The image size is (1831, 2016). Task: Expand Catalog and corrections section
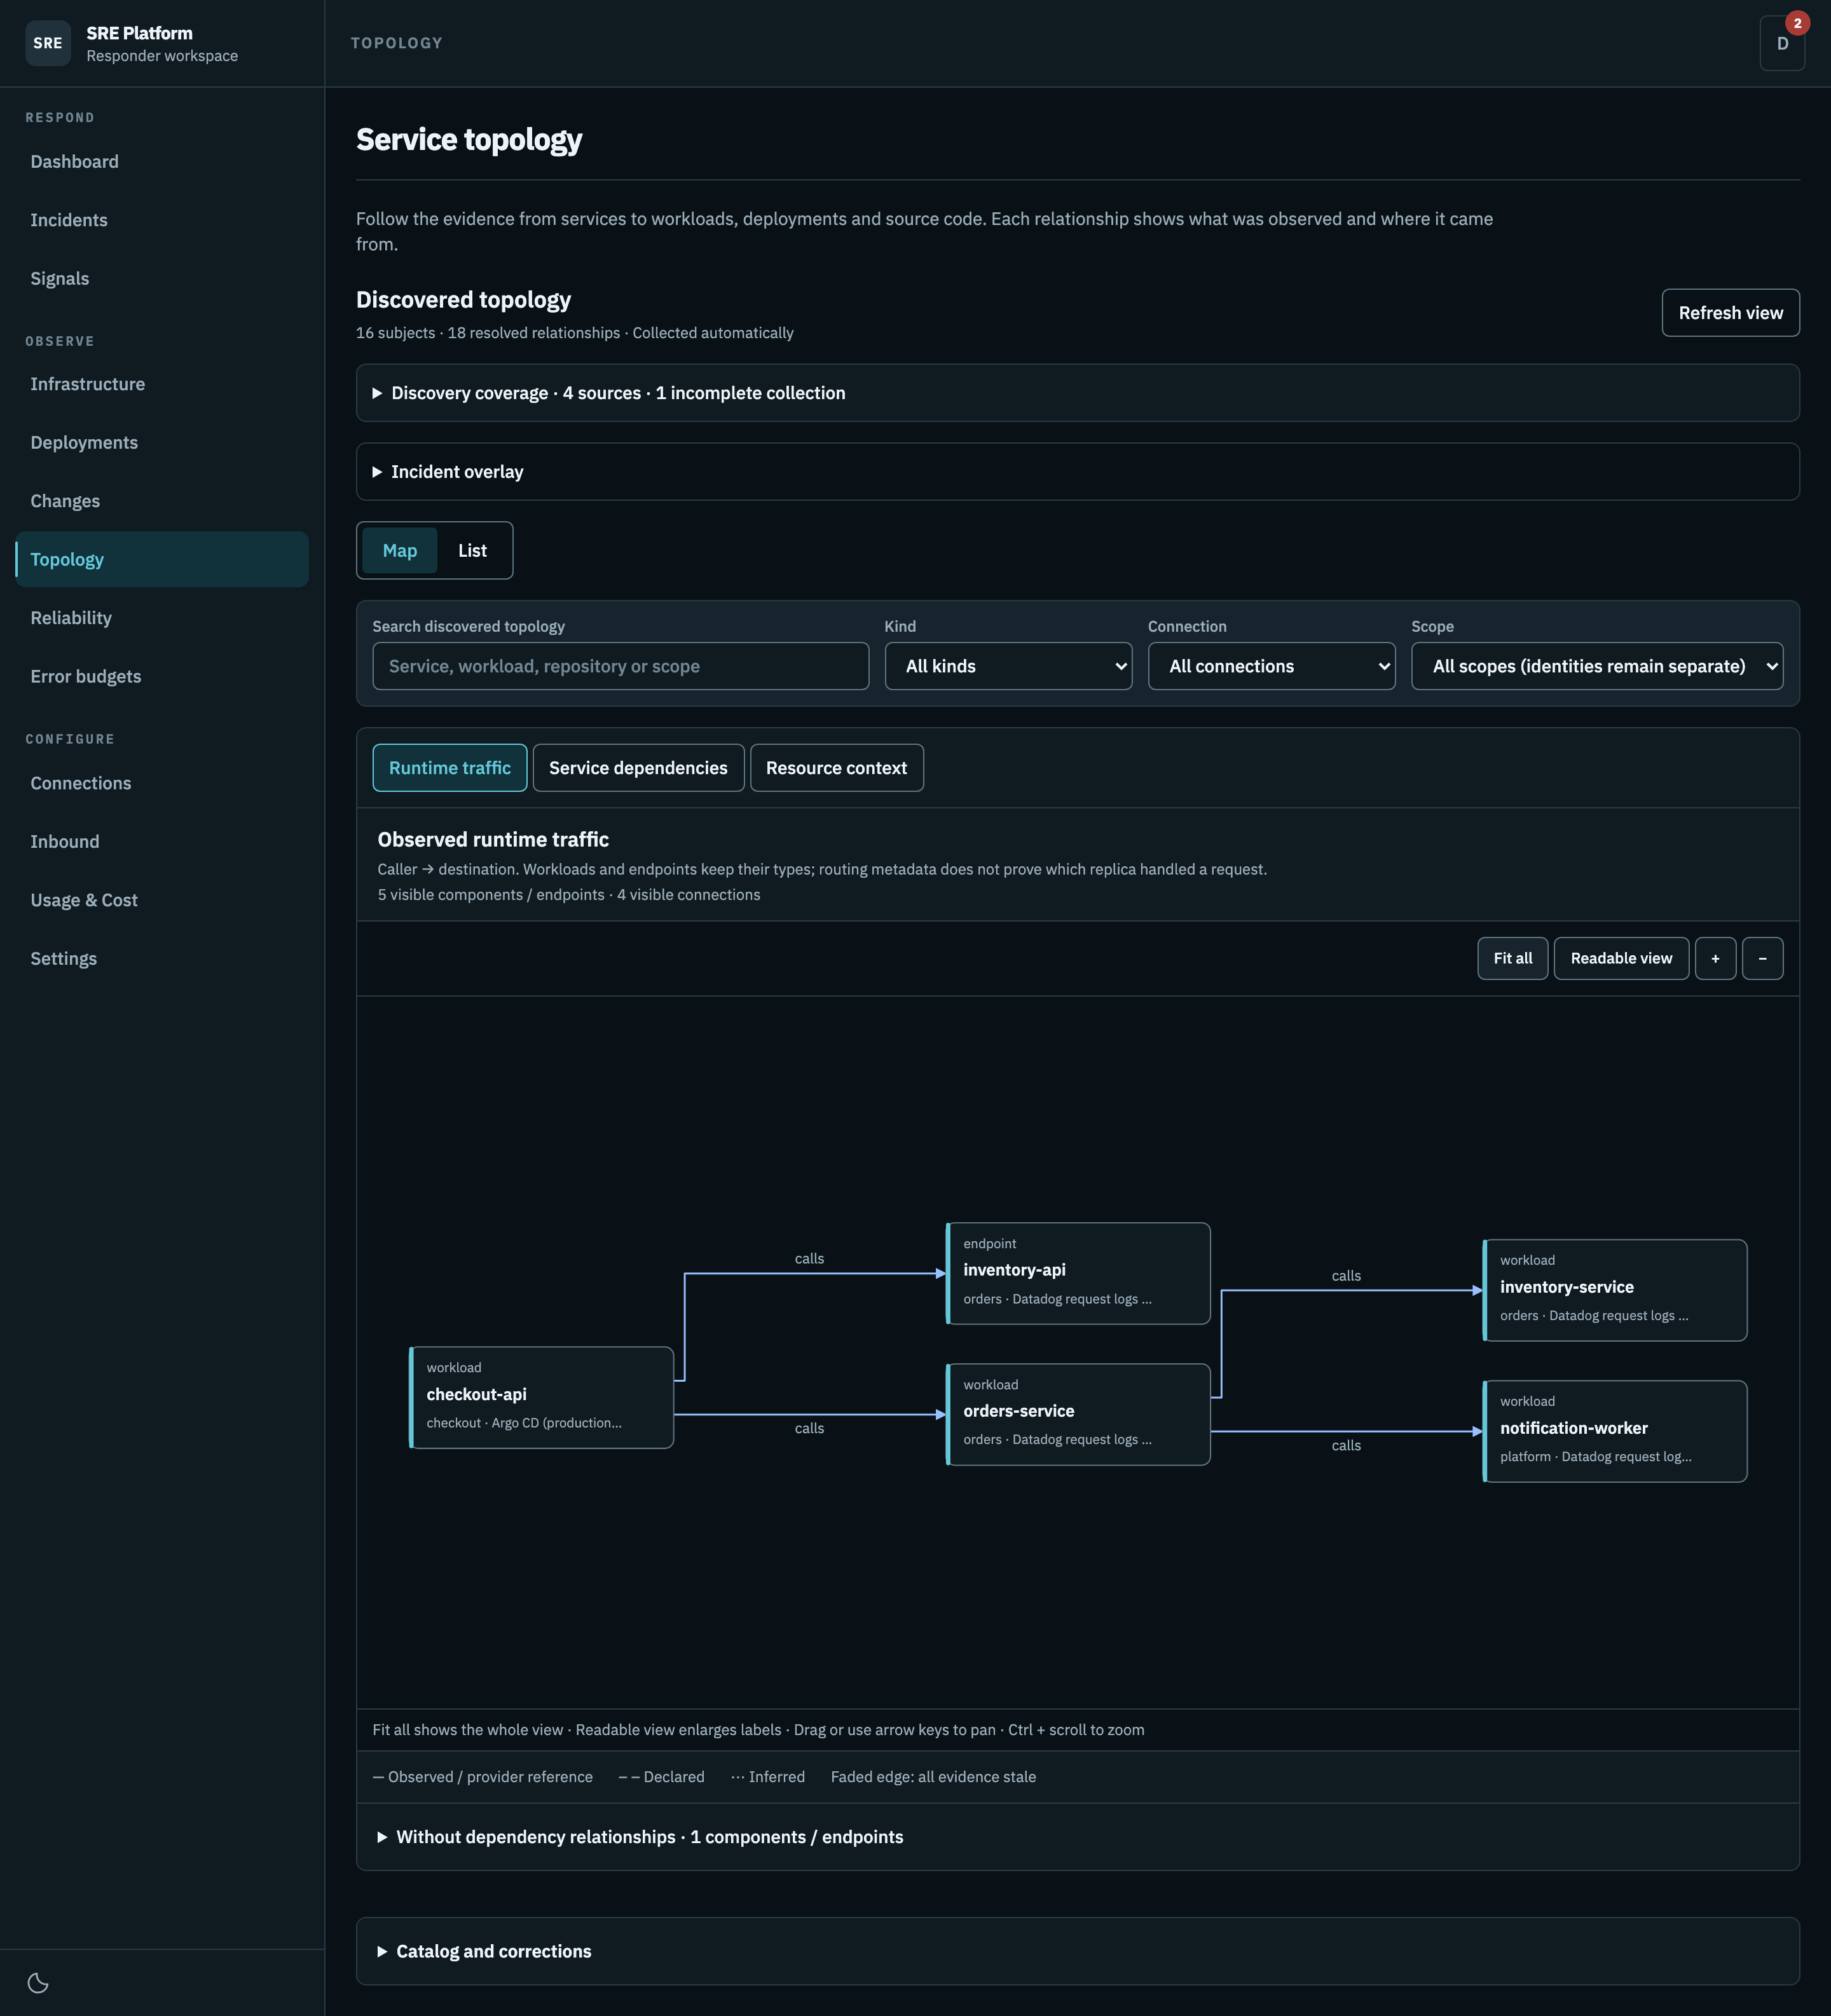1078,1951
